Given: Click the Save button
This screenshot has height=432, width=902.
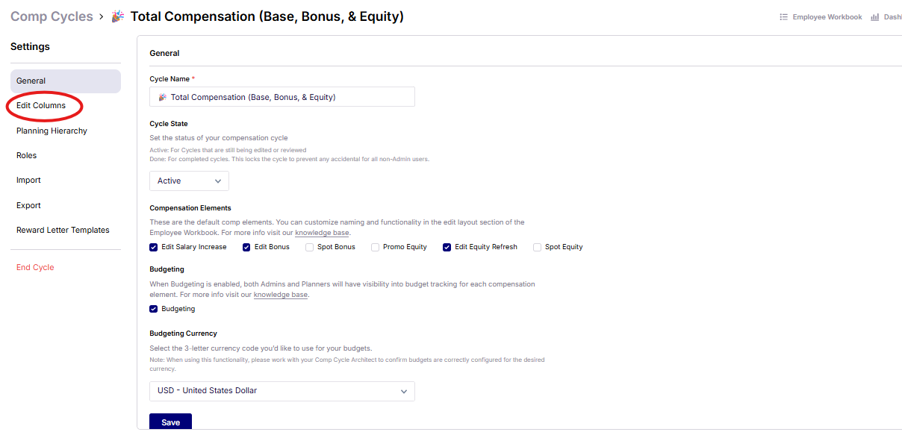Looking at the screenshot, I should 170,422.
